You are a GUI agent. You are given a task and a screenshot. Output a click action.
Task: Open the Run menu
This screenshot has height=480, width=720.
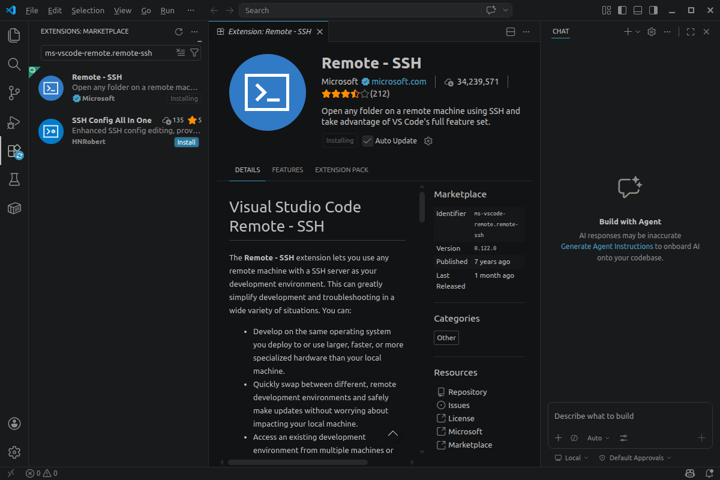(167, 10)
